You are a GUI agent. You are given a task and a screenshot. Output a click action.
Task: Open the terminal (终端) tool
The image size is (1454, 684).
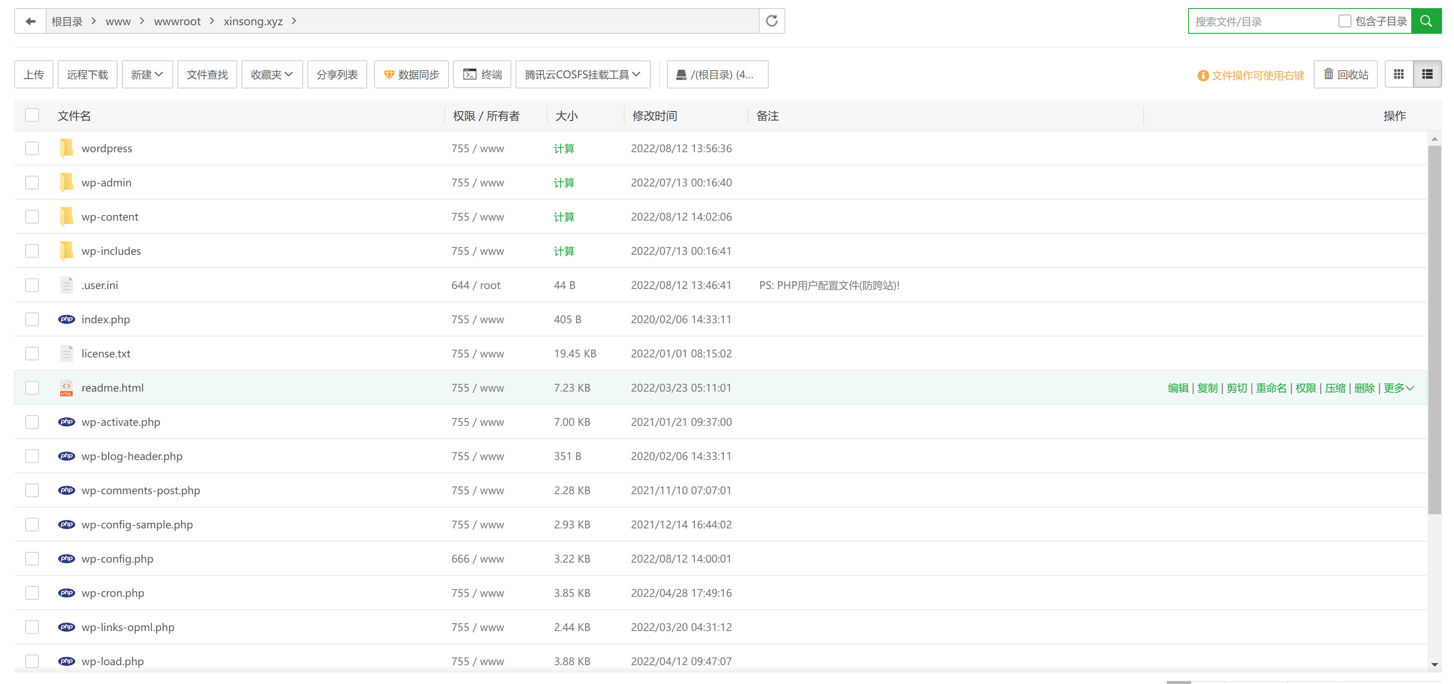pyautogui.click(x=482, y=74)
